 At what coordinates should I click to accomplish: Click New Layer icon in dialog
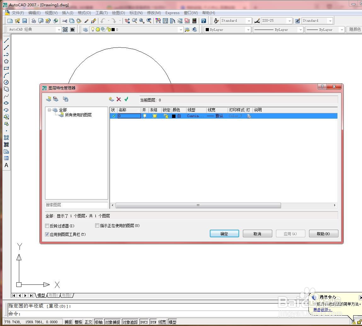112,99
